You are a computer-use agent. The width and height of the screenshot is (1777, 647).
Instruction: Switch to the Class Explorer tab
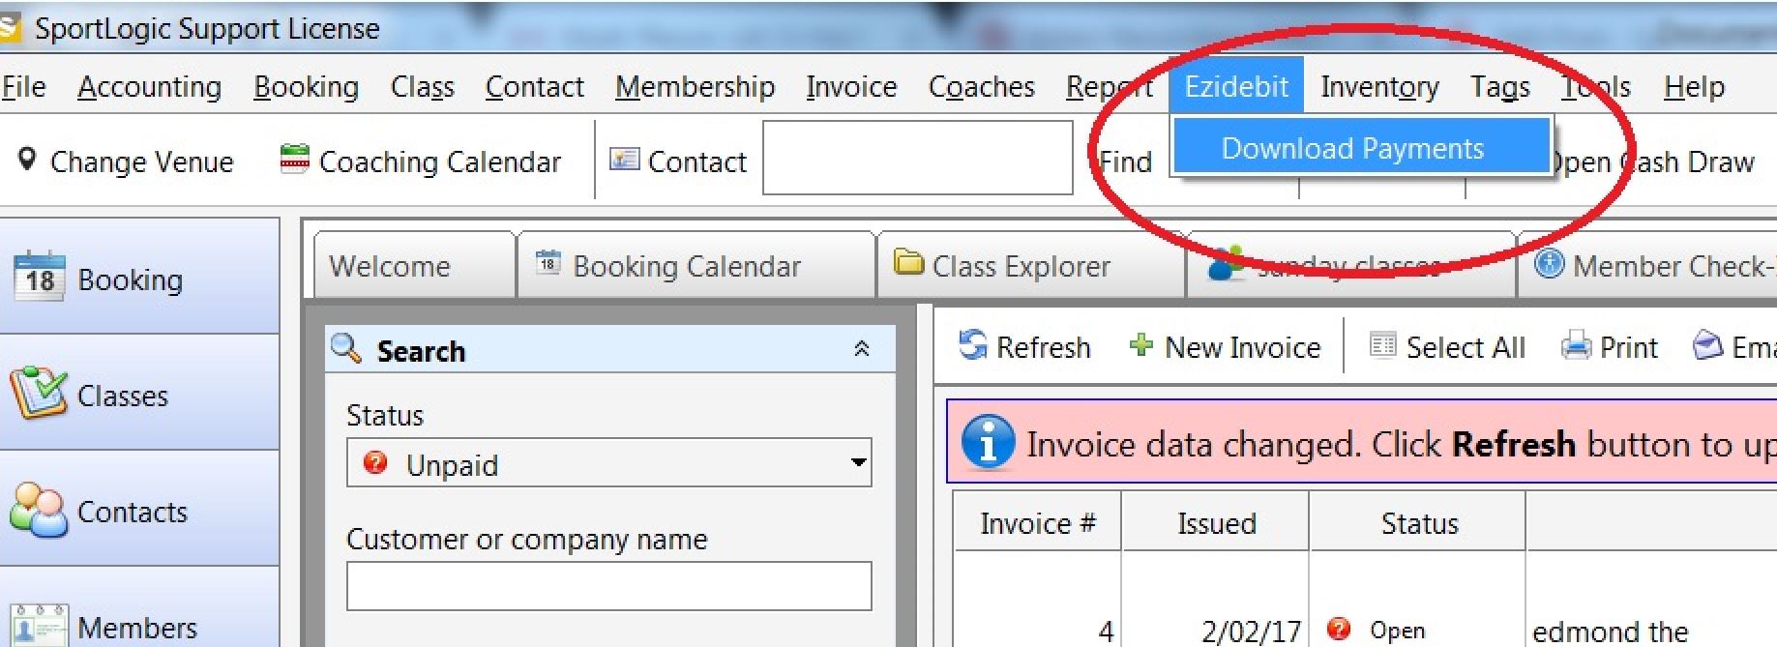click(x=1030, y=265)
